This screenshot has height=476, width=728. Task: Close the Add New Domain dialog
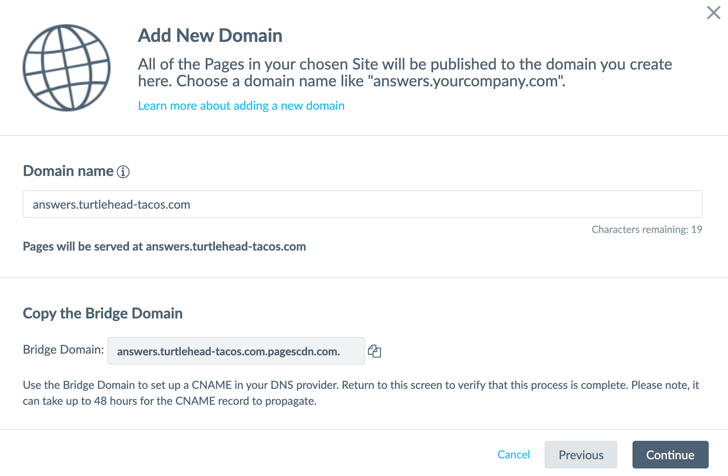point(713,13)
